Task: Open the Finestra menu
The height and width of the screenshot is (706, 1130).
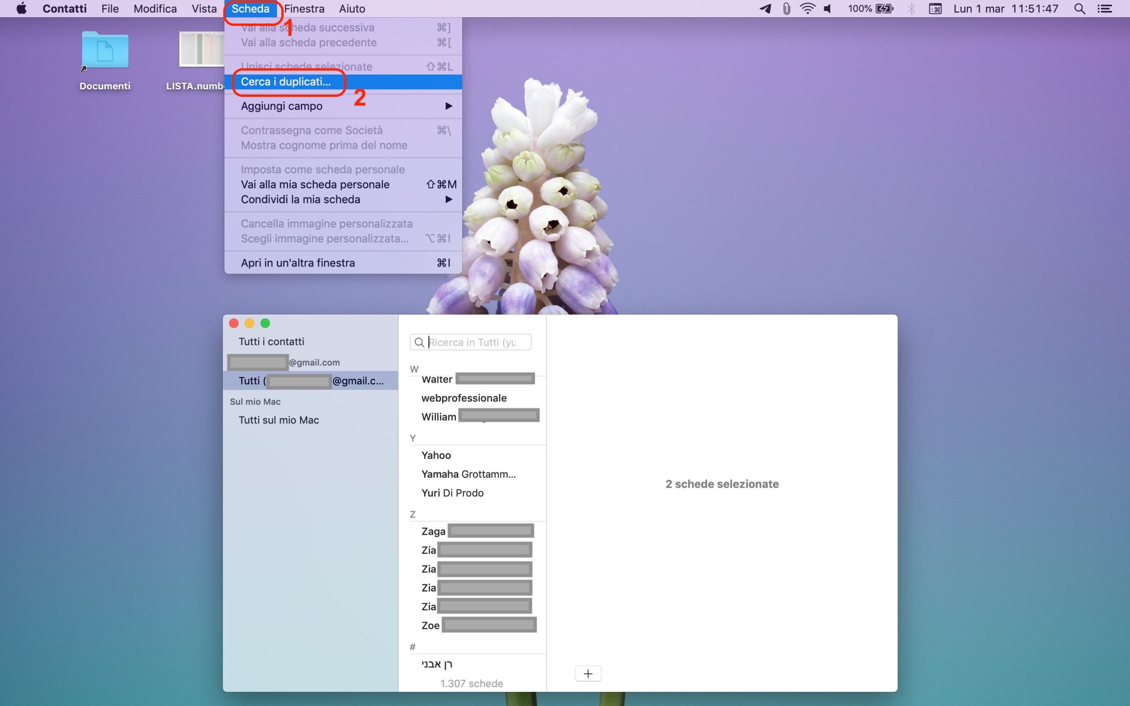Action: pyautogui.click(x=304, y=8)
